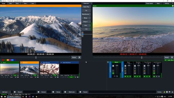This screenshot has height=98, width=174.
Task: Expand Cube transition dropdown arrow
Action: tap(90, 25)
